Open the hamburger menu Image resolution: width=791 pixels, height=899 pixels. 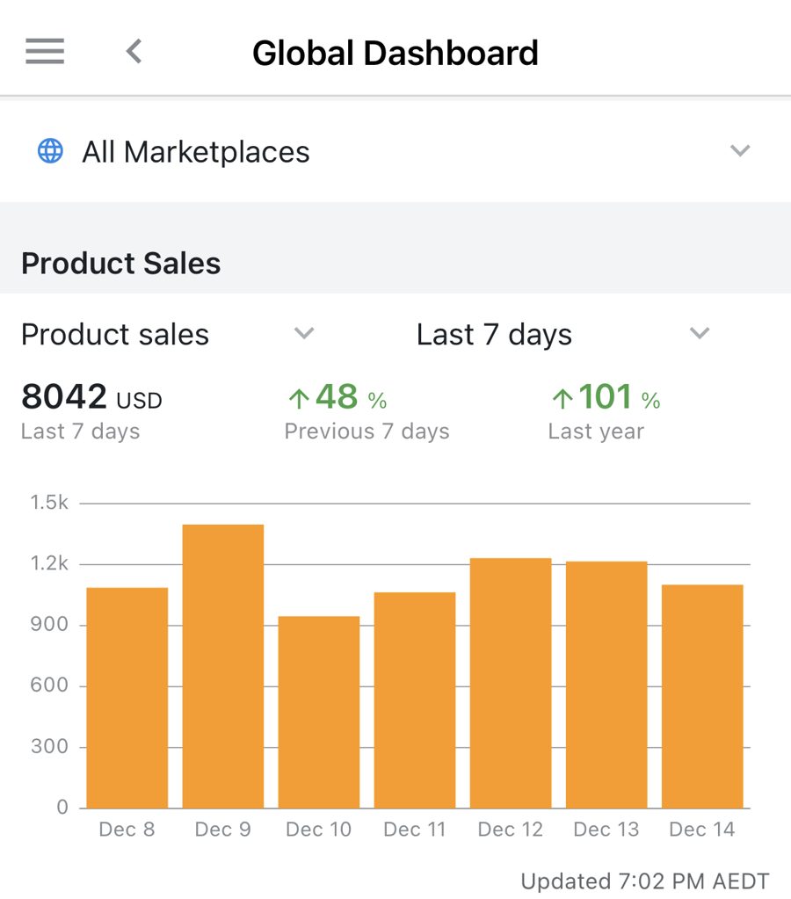(x=45, y=51)
